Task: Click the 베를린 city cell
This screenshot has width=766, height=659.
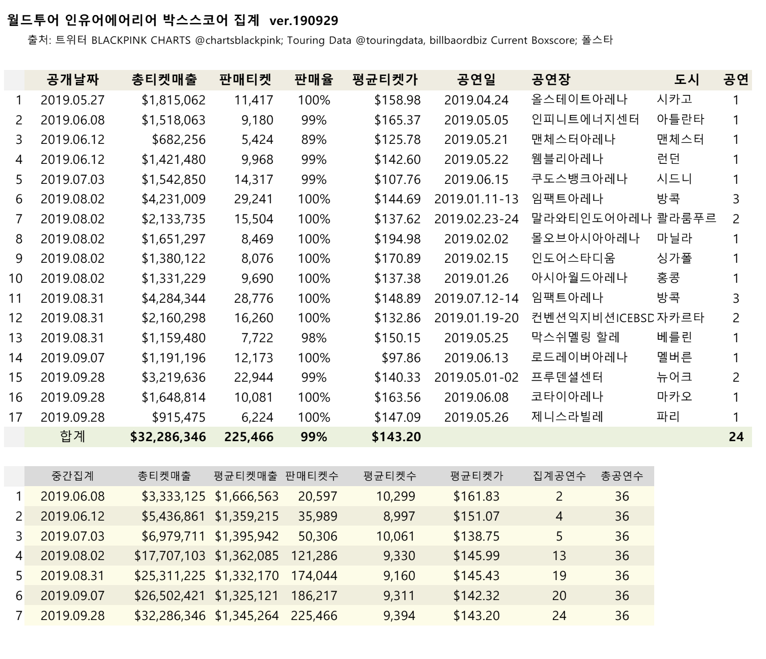Action: coord(675,337)
